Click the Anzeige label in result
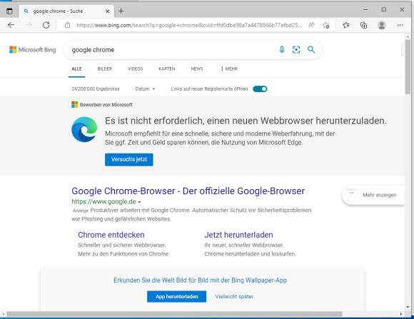Screen dimensions: 414x319 click(x=81, y=211)
